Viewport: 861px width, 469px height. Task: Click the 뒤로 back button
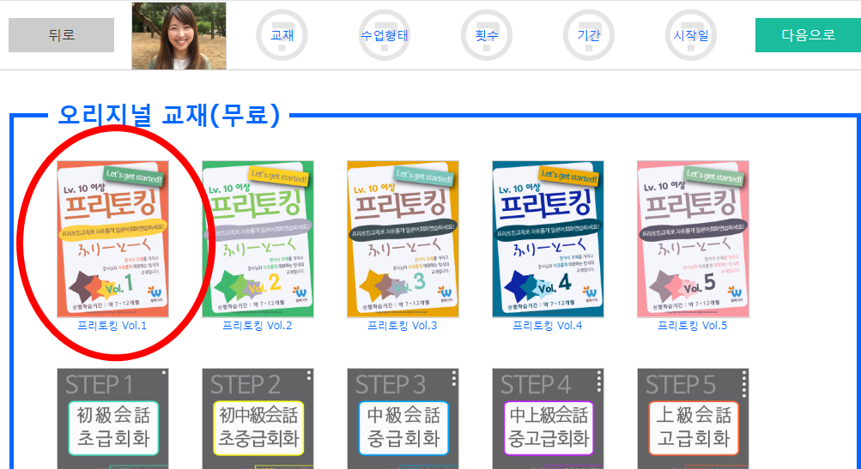point(61,35)
